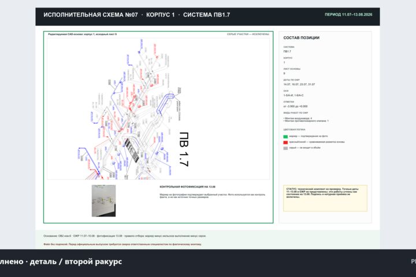The height and width of the screenshot is (277, 416).
Task: Click the red legend color swatch
Action: pos(285,143)
